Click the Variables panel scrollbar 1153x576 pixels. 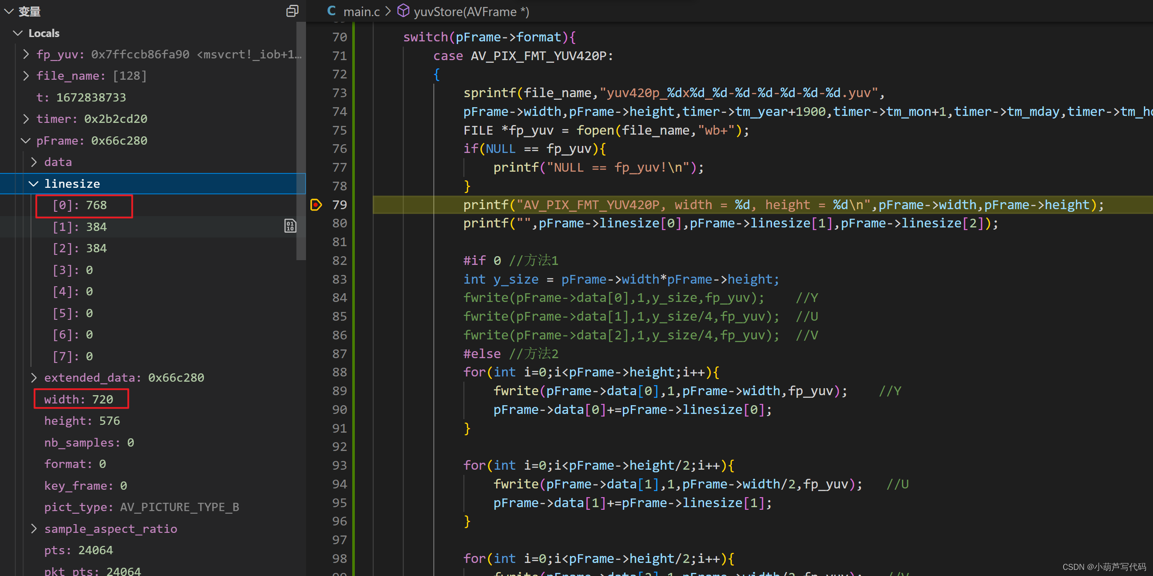[x=301, y=134]
